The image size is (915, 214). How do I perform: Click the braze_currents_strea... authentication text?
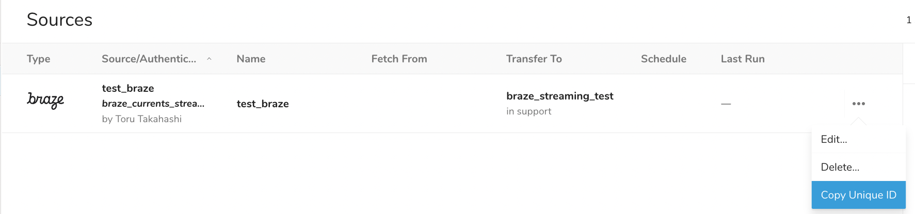click(x=153, y=104)
